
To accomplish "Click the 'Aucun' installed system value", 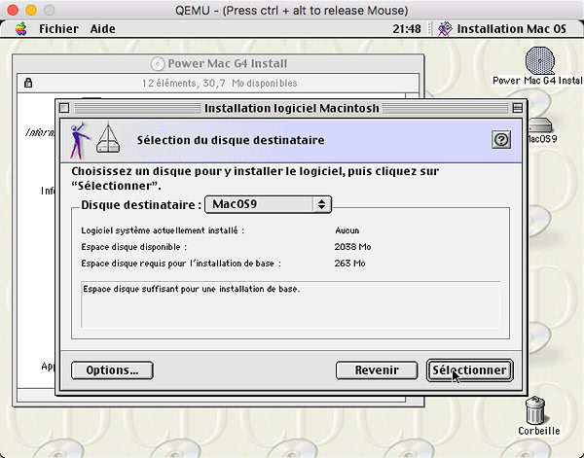I will [347, 230].
